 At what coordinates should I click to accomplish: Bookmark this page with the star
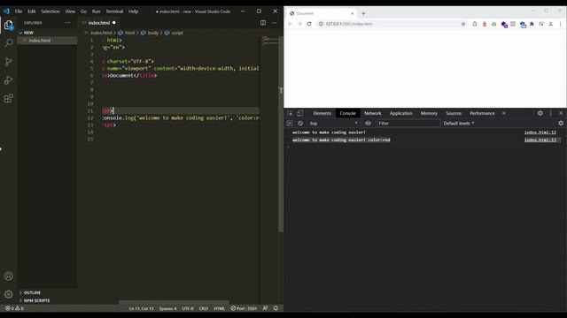pyautogui.click(x=463, y=24)
